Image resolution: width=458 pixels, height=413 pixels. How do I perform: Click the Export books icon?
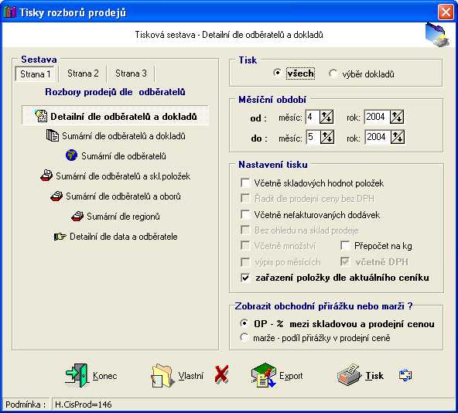click(264, 375)
